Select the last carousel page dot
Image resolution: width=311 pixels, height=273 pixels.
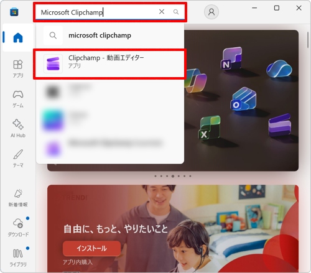pos(190,176)
